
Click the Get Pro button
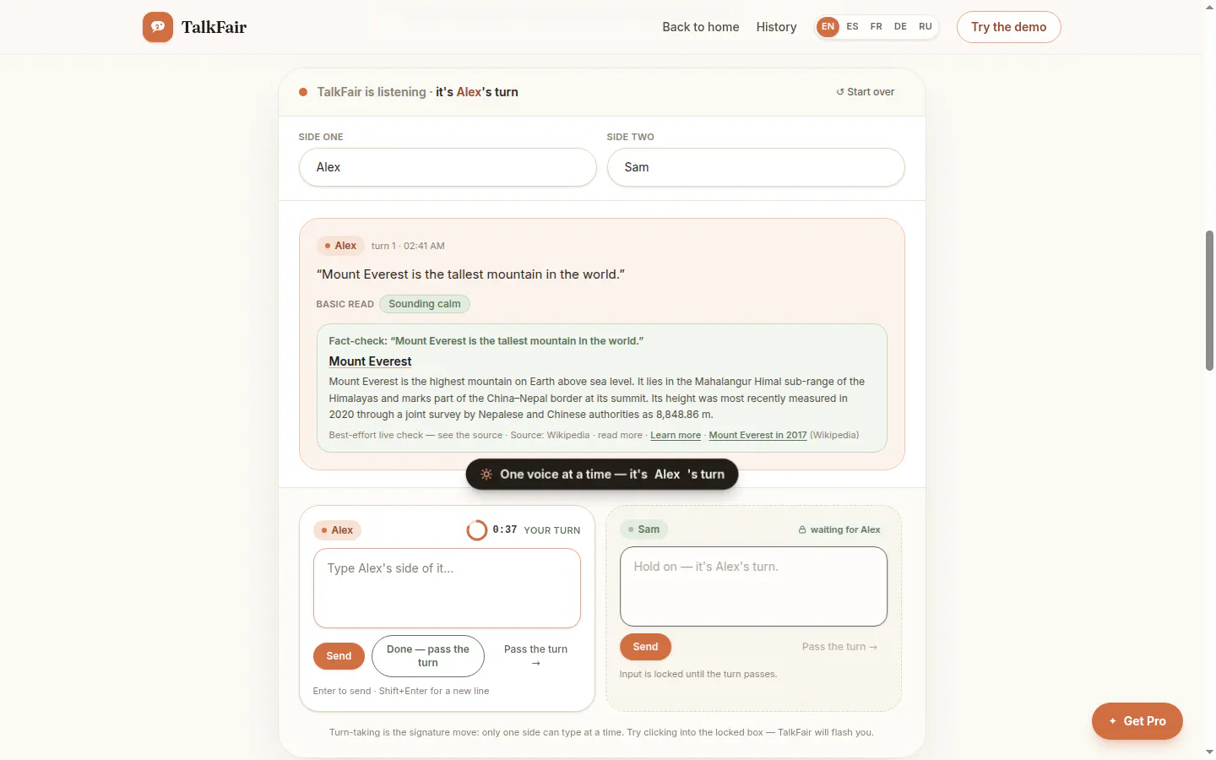1137,721
